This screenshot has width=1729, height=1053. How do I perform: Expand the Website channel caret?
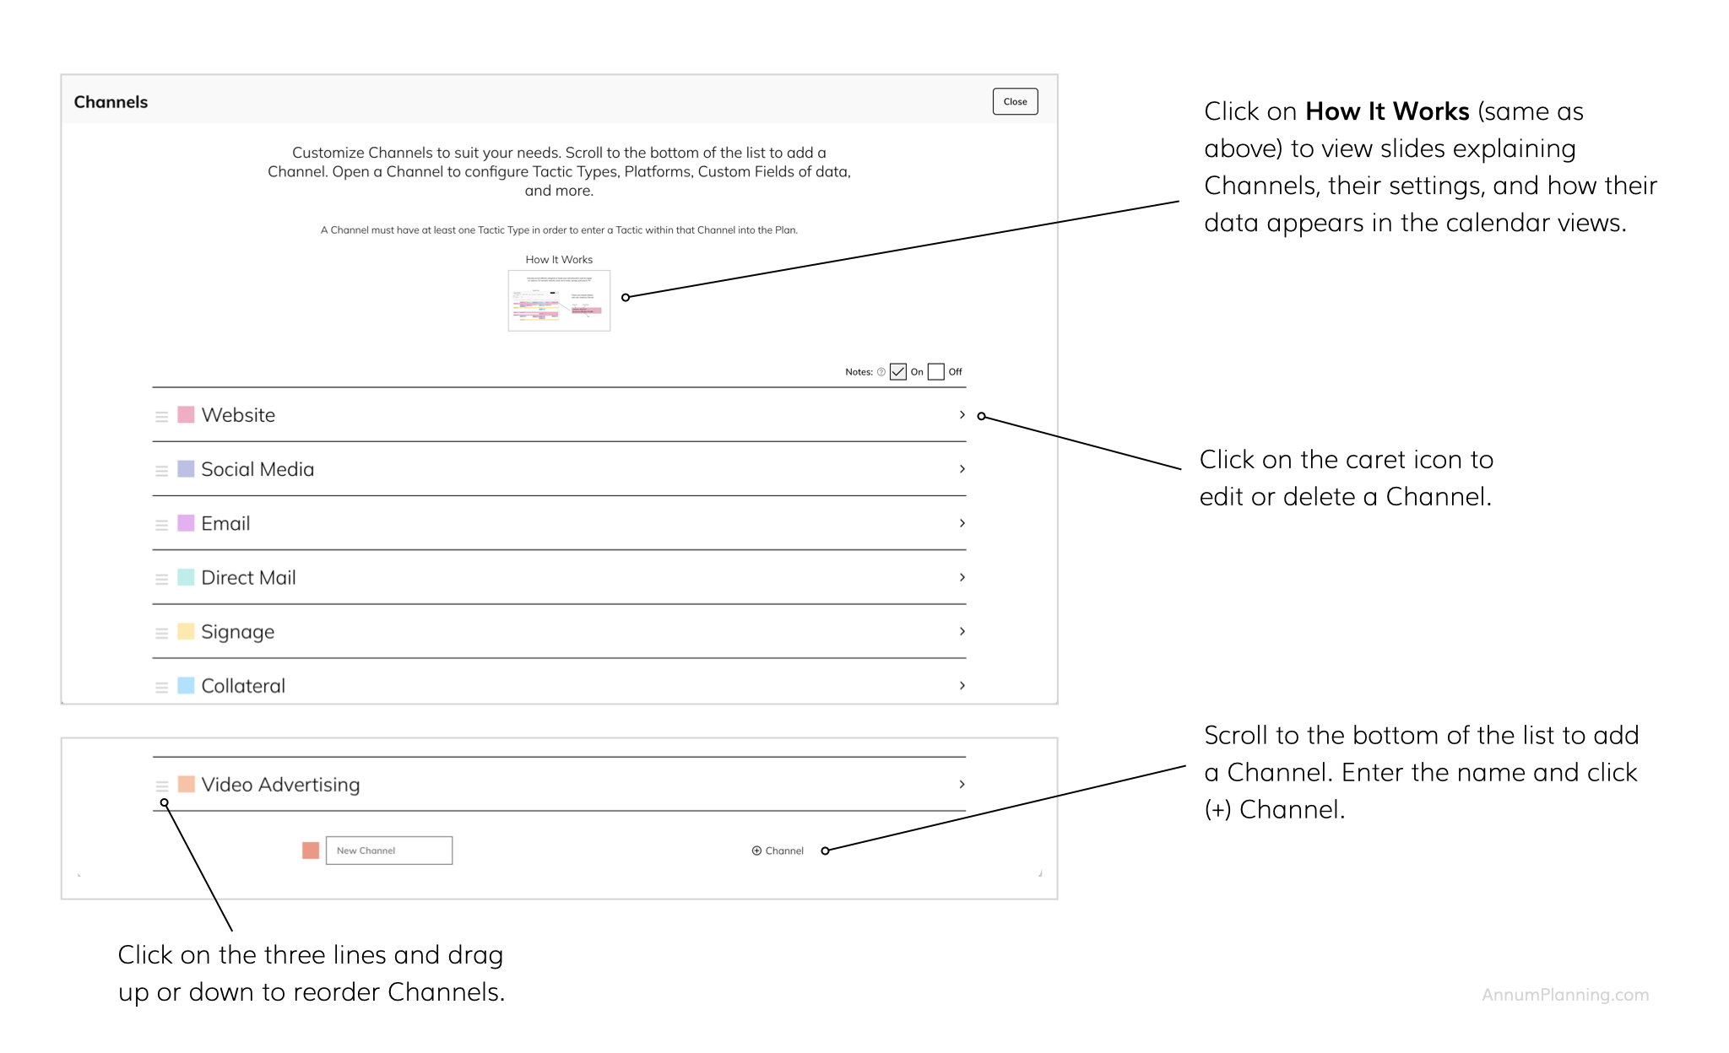click(962, 415)
